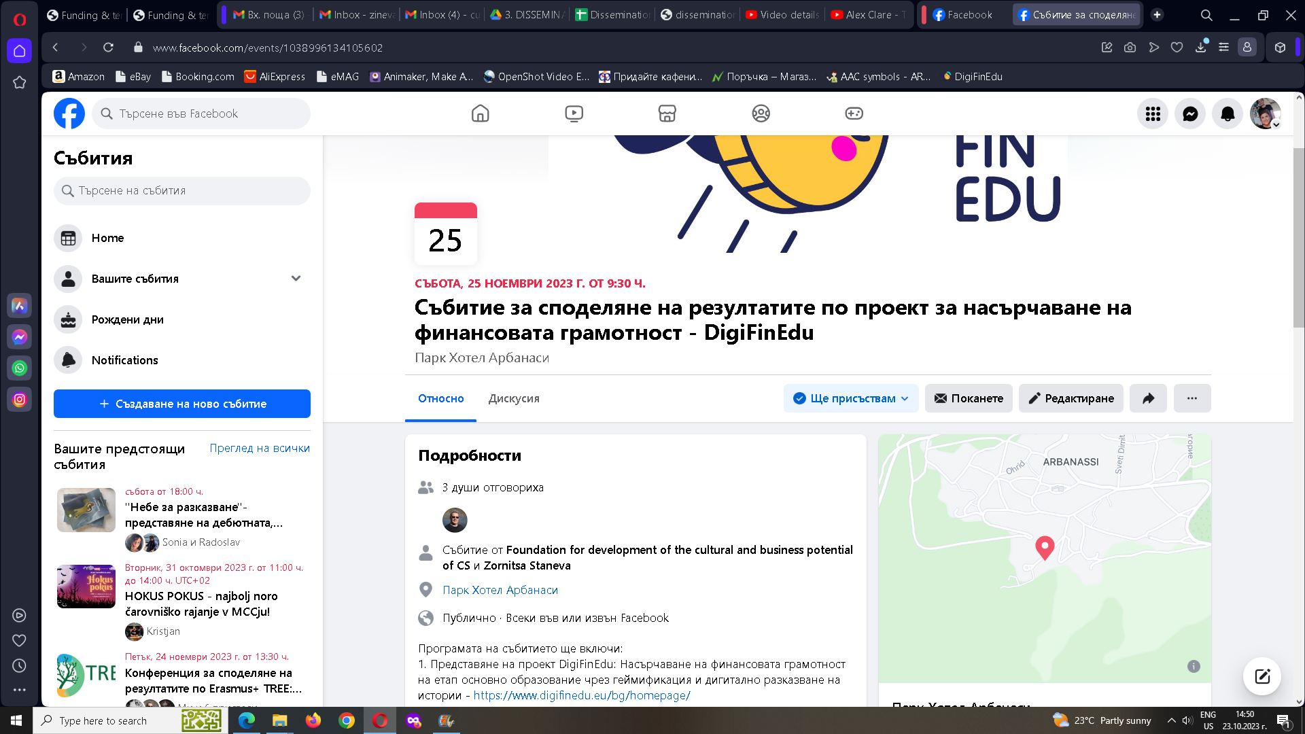Screen dimensions: 1305x734
Task: Launch Firefox from the Windows taskbar
Action: [313, 720]
